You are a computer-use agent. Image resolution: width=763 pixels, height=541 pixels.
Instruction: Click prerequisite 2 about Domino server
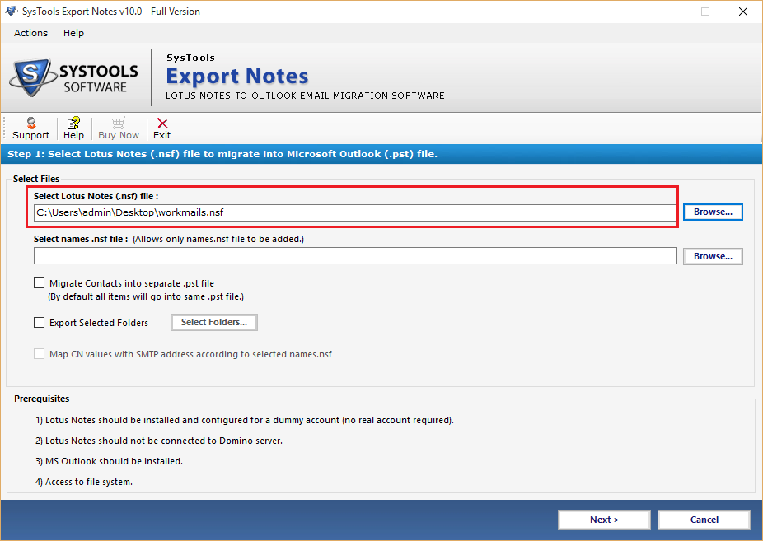[159, 441]
